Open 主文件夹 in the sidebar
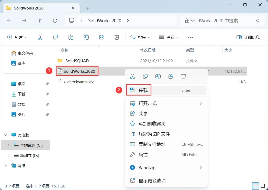Viewport: 268px width, 190px height. tap(22, 53)
